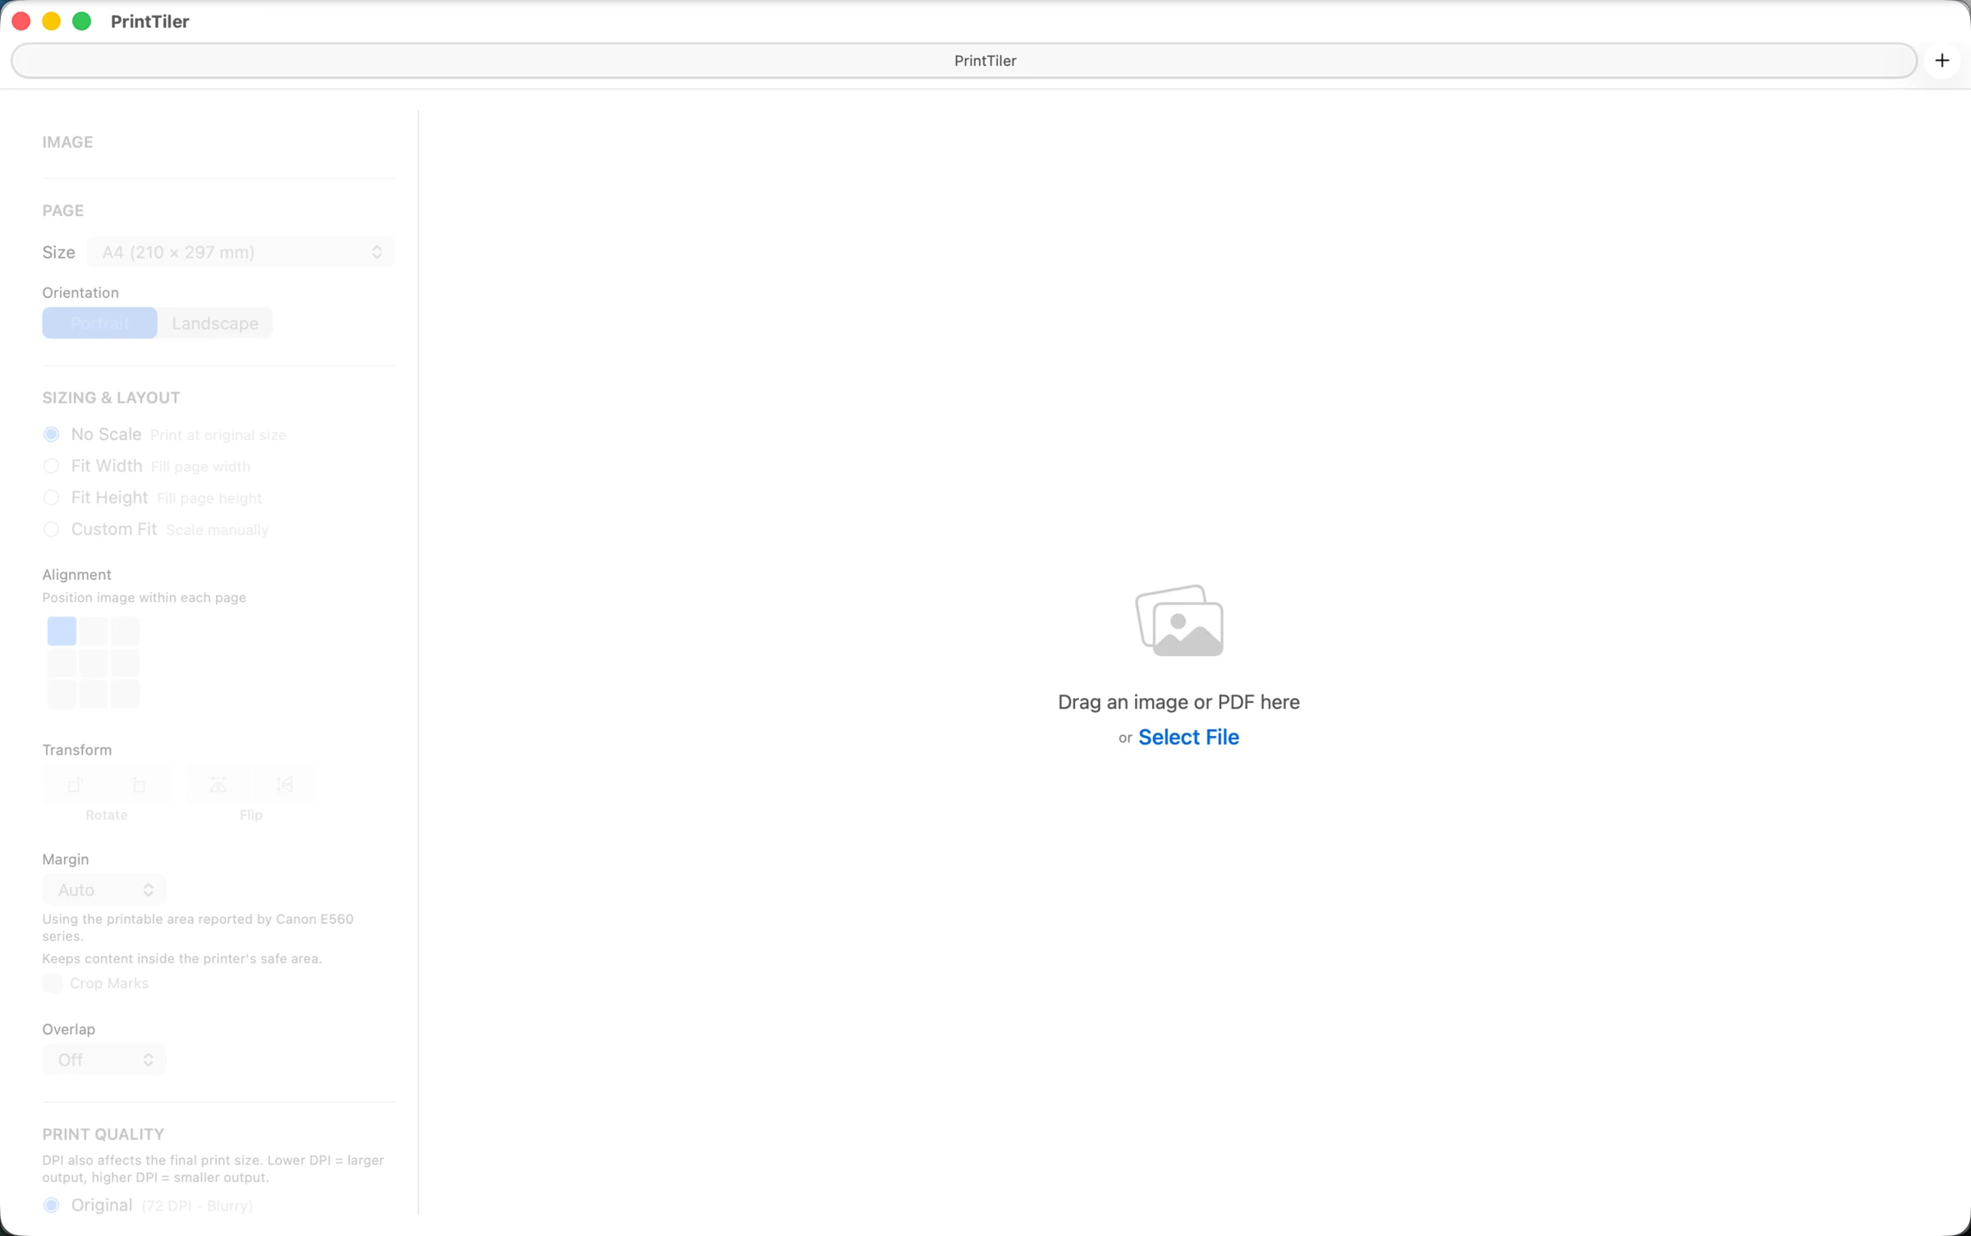Click the Select File link
Viewport: 1971px width, 1236px height.
pyautogui.click(x=1188, y=737)
